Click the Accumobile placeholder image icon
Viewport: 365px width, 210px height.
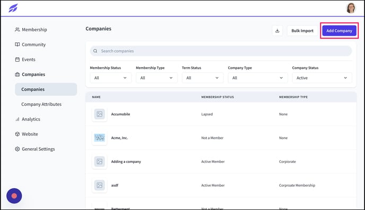(x=99, y=114)
